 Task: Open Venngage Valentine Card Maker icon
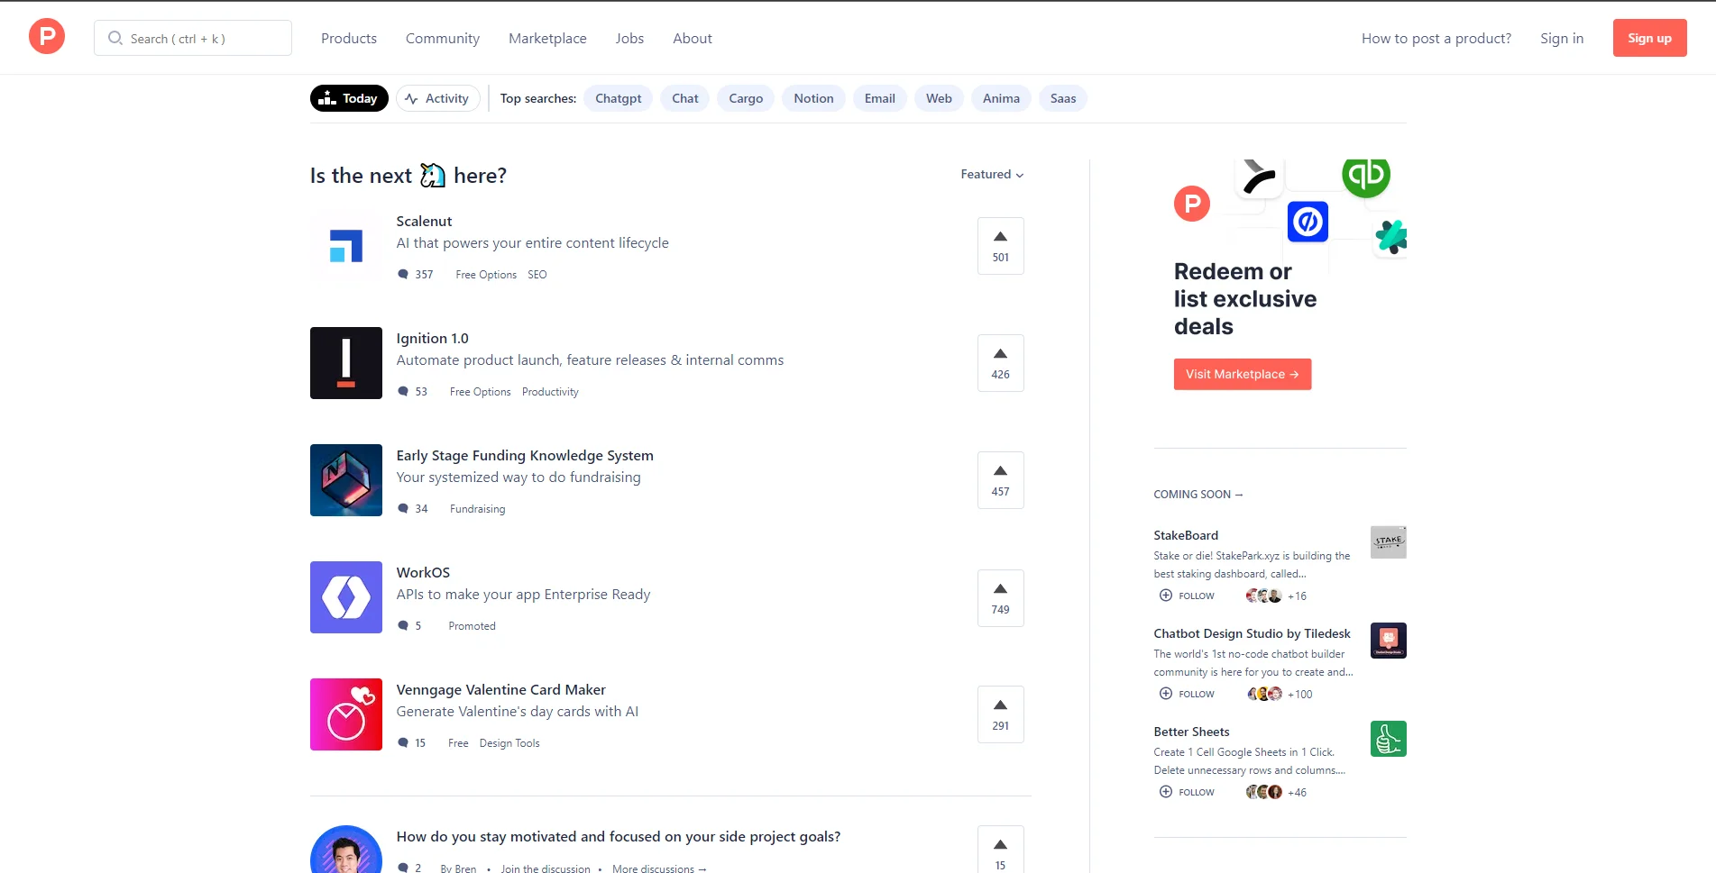click(346, 714)
